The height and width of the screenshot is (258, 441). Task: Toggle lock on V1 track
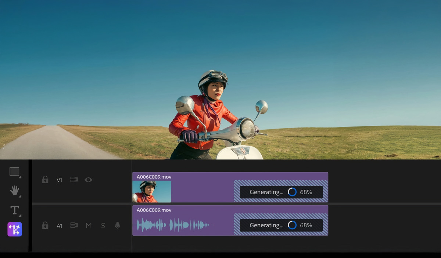point(45,180)
